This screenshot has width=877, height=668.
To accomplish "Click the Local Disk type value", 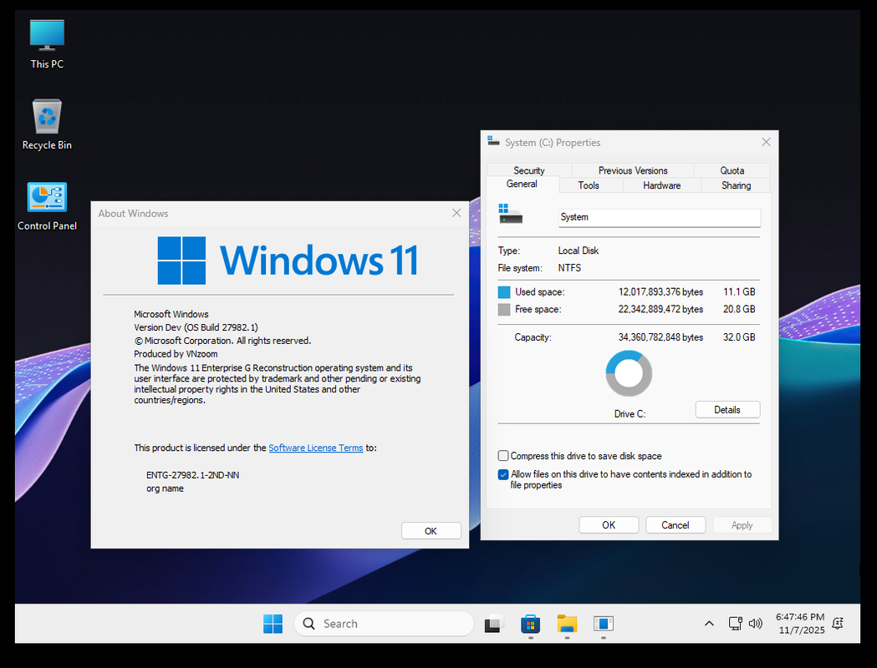I will (579, 250).
